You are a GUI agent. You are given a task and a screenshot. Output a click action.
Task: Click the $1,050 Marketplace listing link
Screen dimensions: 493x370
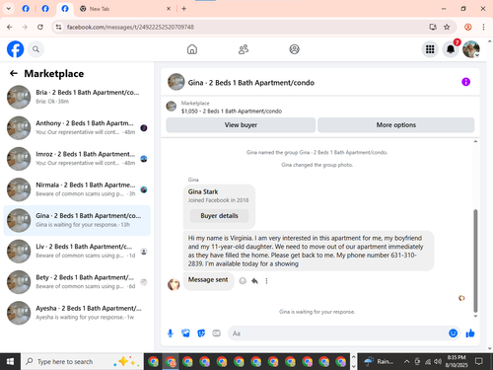pyautogui.click(x=232, y=111)
